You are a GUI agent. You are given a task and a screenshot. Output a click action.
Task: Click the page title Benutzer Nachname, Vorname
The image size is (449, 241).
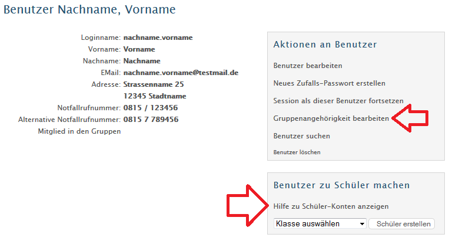point(90,10)
